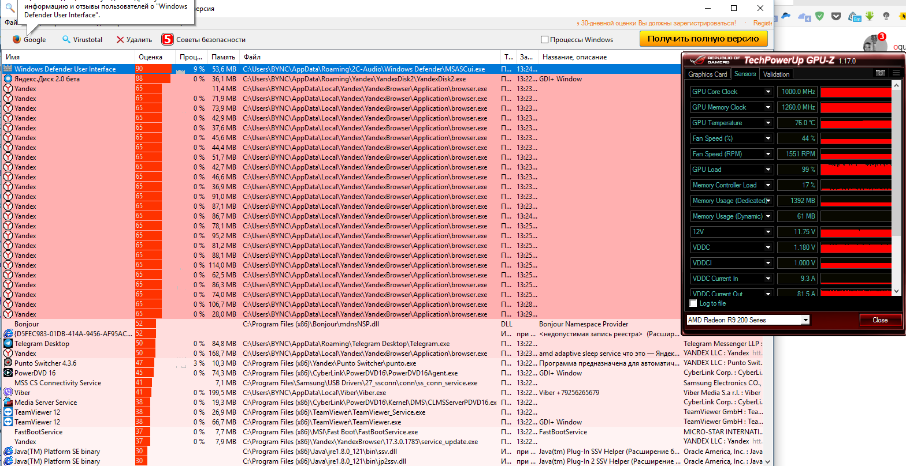The image size is (906, 466).
Task: Click the Viber process icon
Action: pos(8,393)
